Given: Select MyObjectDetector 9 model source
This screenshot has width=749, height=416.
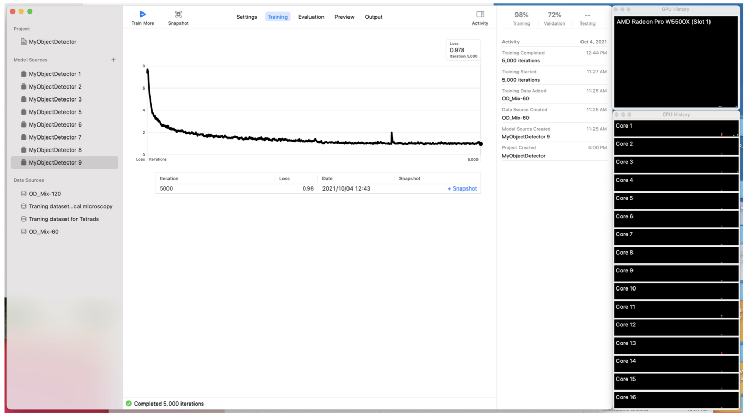Looking at the screenshot, I should pos(55,162).
